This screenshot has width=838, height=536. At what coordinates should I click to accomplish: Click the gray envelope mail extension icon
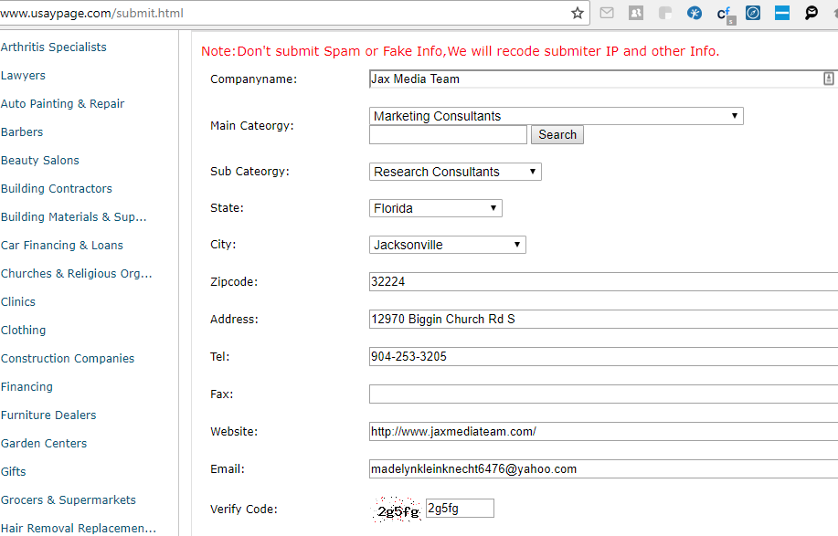pos(607,13)
